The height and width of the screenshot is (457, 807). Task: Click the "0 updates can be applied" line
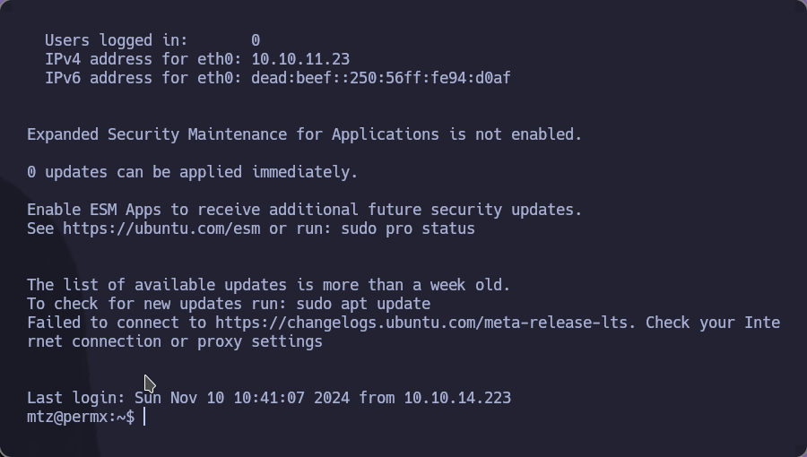(x=193, y=172)
